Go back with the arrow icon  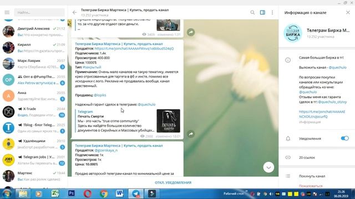click(x=74, y=12)
